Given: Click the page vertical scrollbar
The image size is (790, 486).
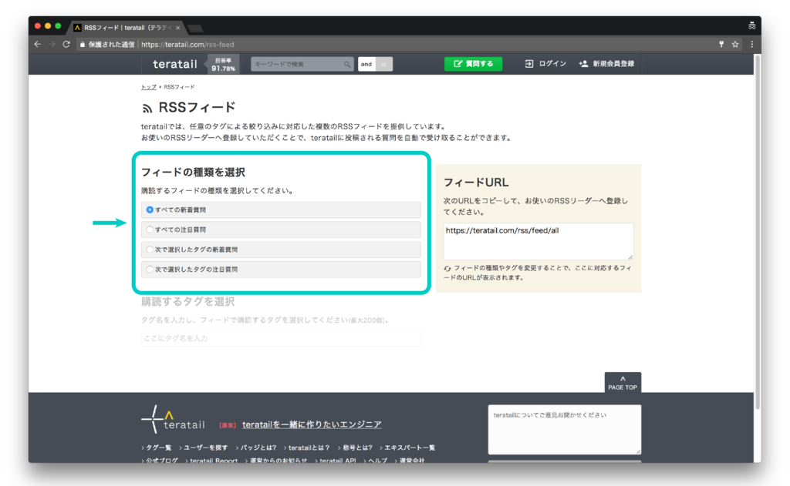Looking at the screenshot, I should 758,231.
